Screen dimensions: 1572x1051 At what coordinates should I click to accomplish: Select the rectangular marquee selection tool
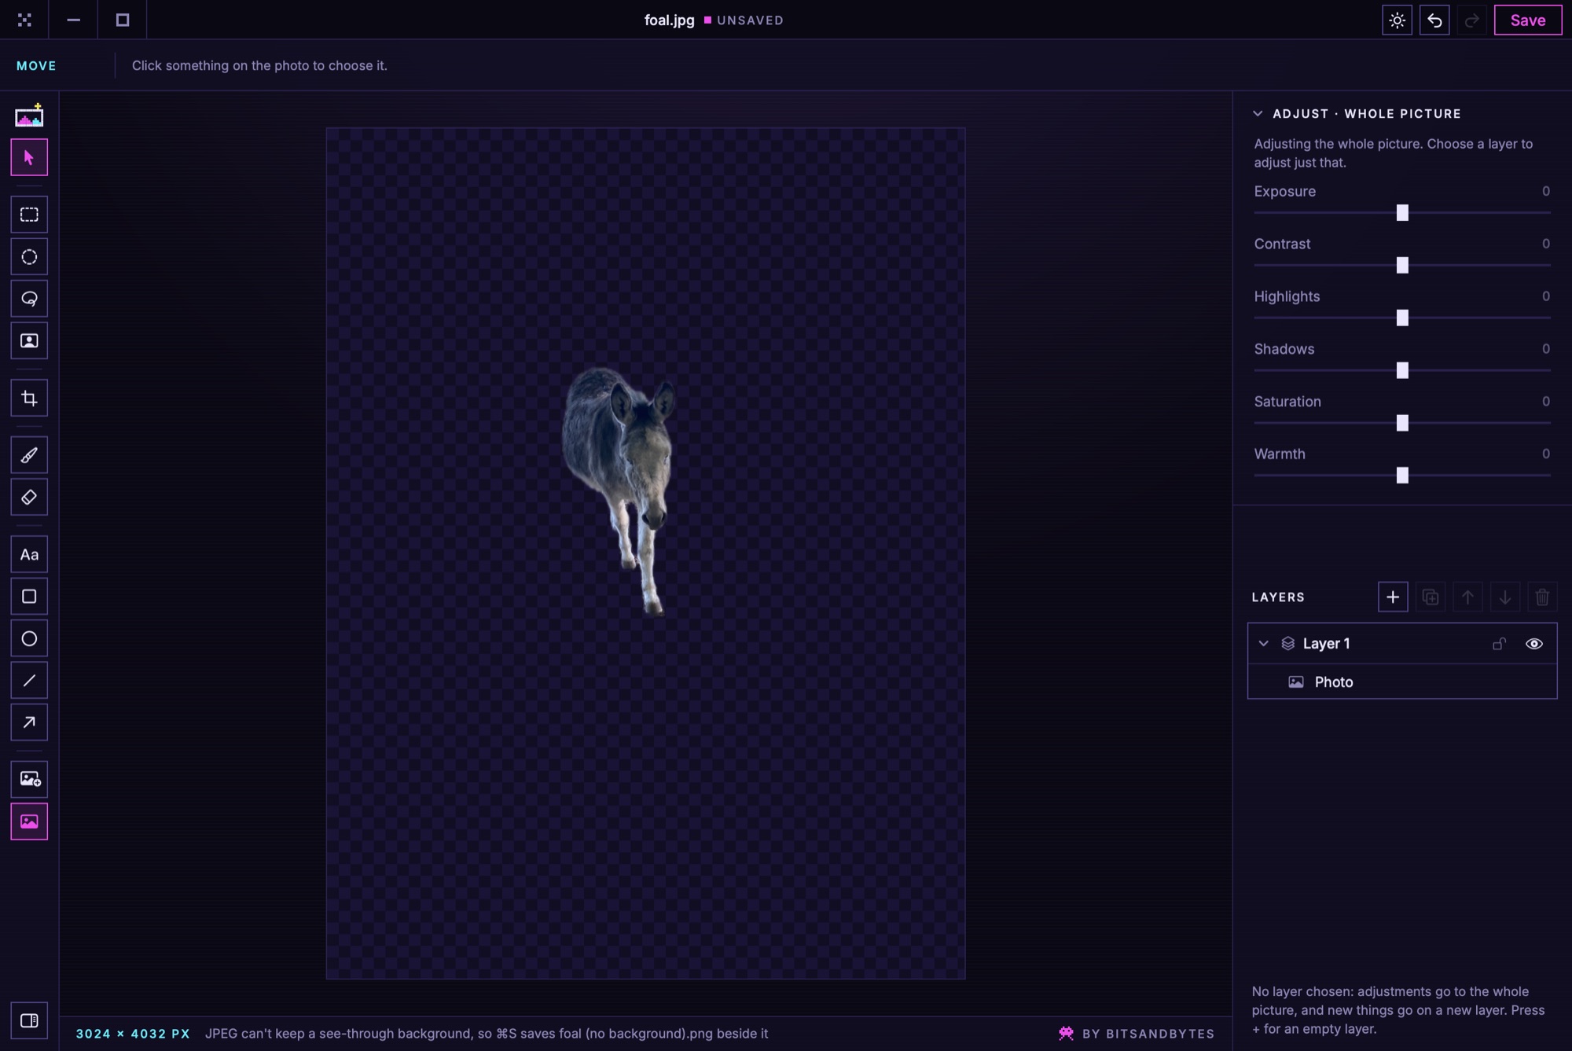coord(29,215)
